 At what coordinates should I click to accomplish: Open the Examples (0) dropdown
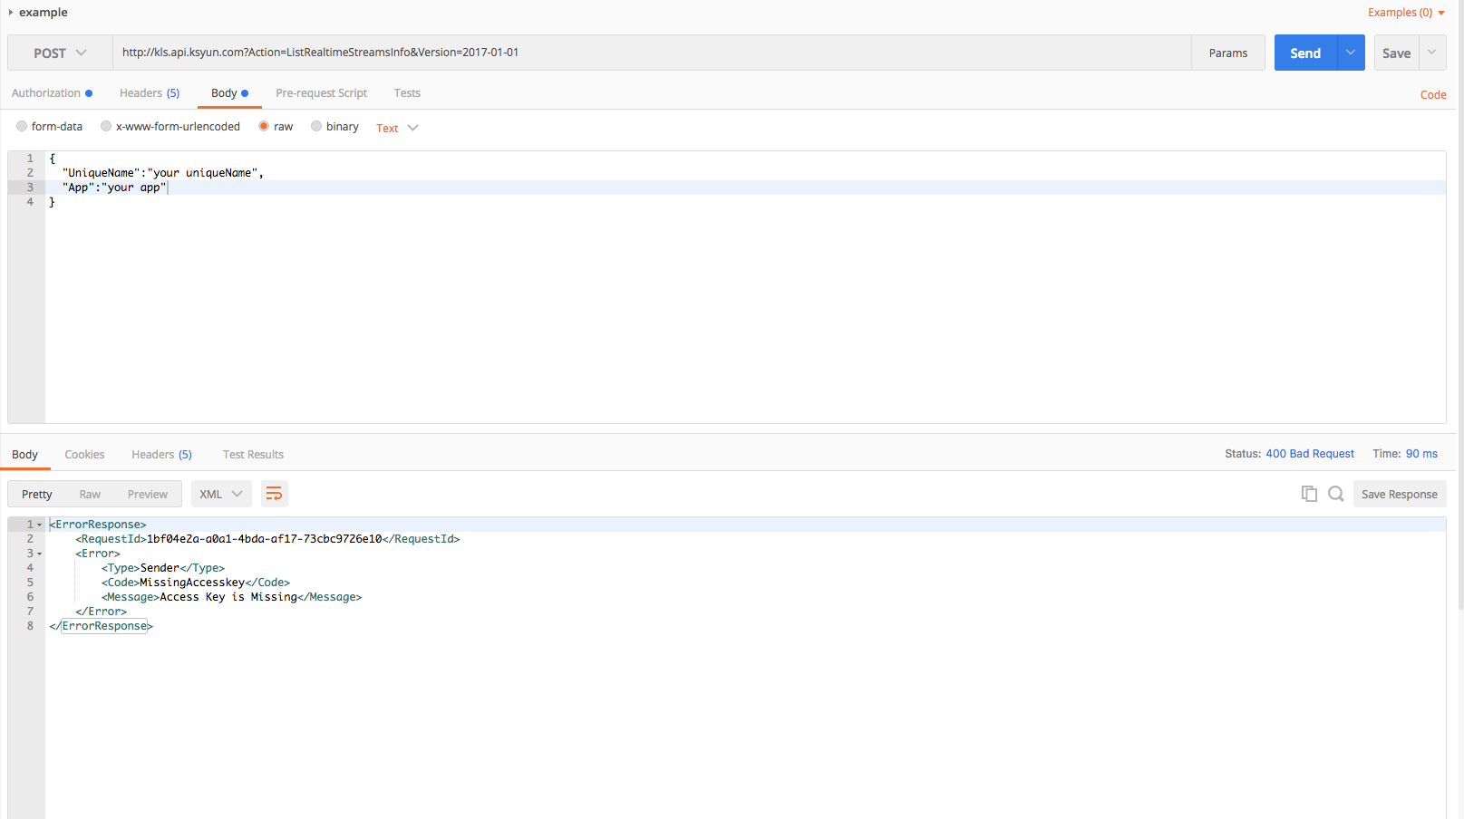1406,13
